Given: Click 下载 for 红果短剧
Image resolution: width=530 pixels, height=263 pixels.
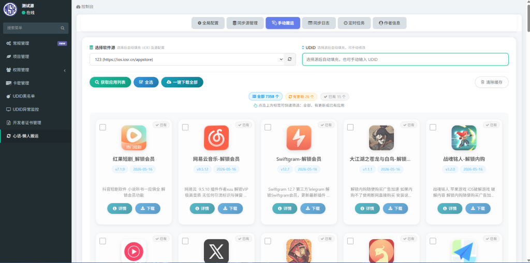Looking at the screenshot, I should point(148,209).
